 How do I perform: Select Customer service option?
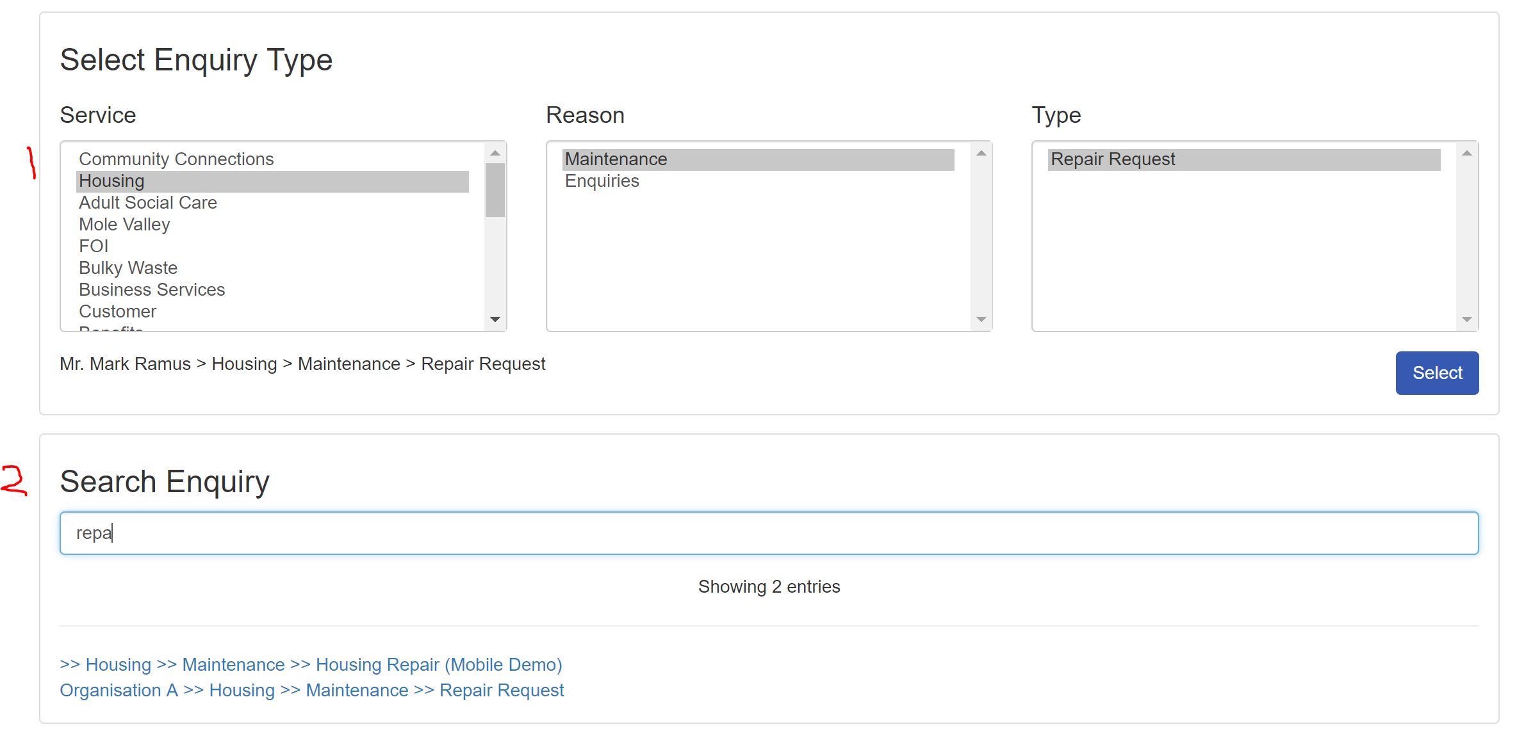(117, 312)
